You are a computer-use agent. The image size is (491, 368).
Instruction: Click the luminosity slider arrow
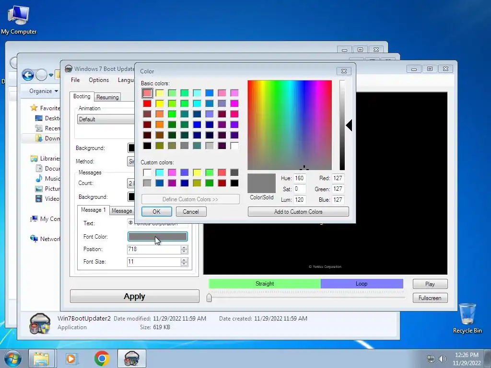click(349, 125)
